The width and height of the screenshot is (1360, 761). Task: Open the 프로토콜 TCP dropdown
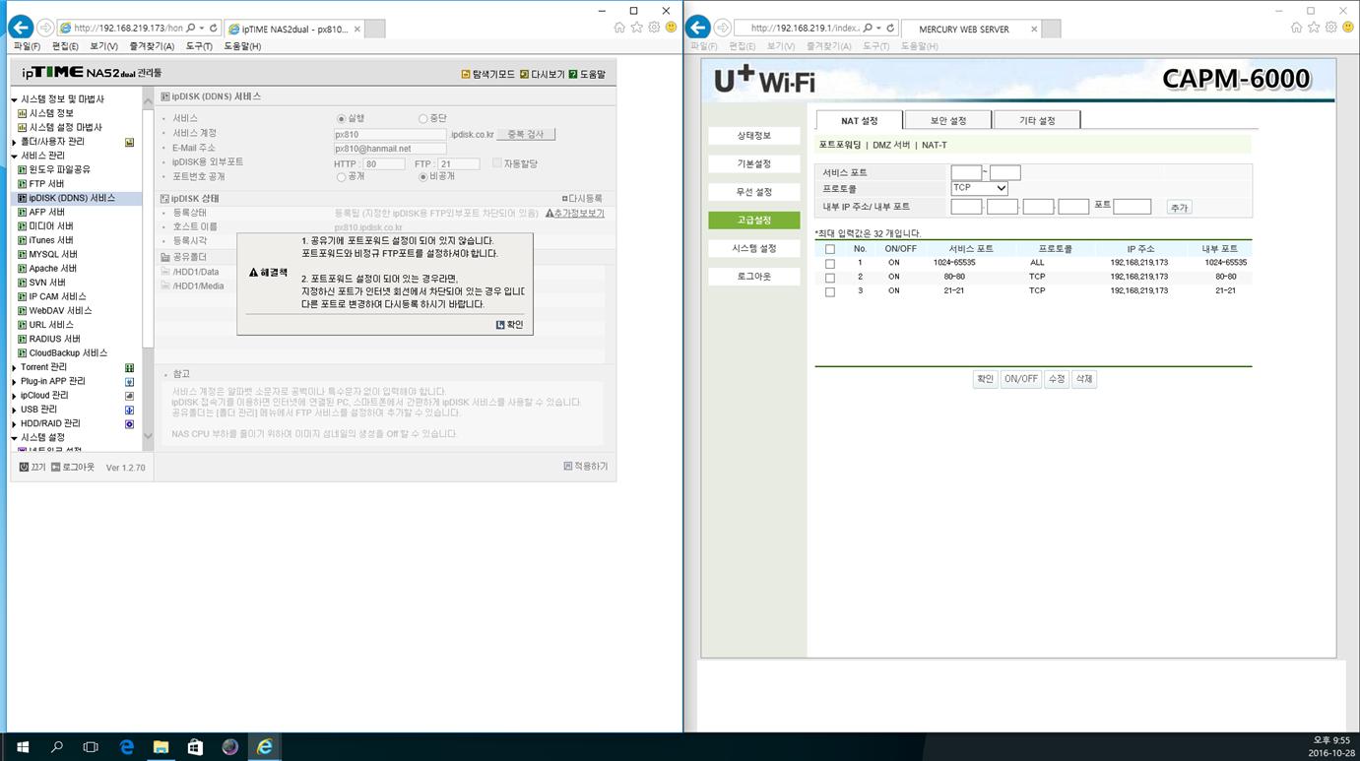pos(979,188)
